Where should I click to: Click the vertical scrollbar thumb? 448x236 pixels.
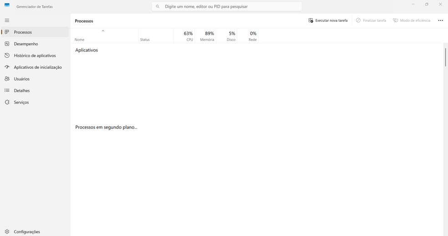(445, 57)
